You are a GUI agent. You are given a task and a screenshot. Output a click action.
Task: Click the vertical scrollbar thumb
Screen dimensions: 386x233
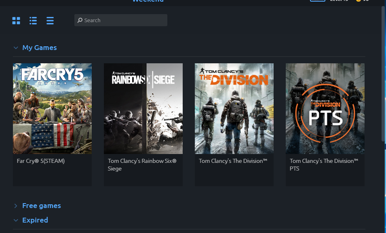pos(383,74)
